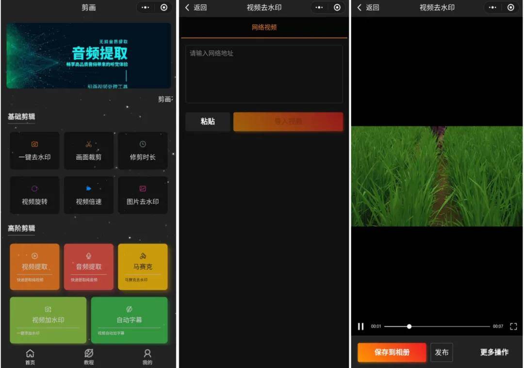Open the 修剪时长 trim duration tool
Image resolution: width=524 pixels, height=368 pixels.
(x=143, y=151)
